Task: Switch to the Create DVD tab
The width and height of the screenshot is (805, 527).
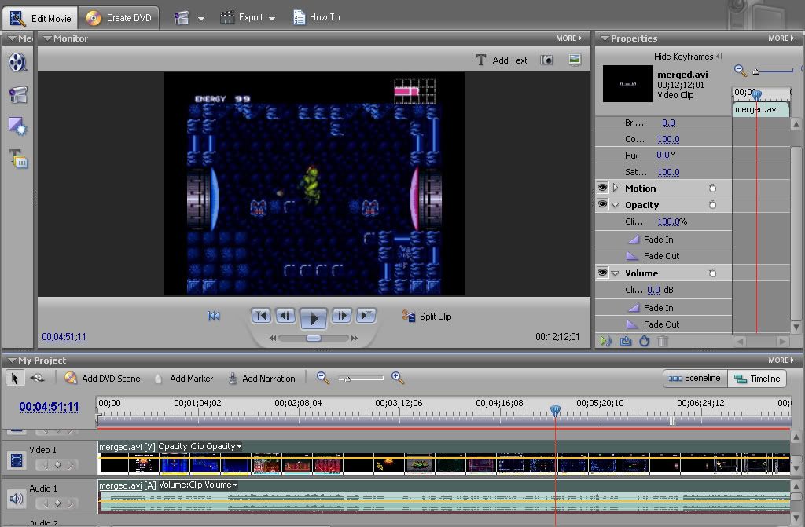Action: click(x=119, y=18)
